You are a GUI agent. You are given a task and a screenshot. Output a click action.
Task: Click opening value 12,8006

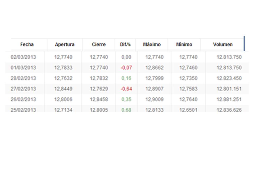[63, 99]
